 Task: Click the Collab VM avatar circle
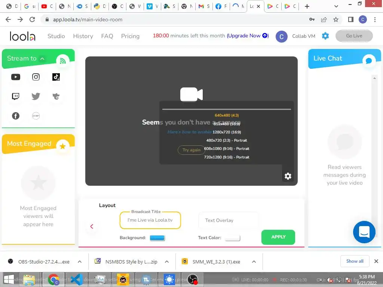pos(281,37)
